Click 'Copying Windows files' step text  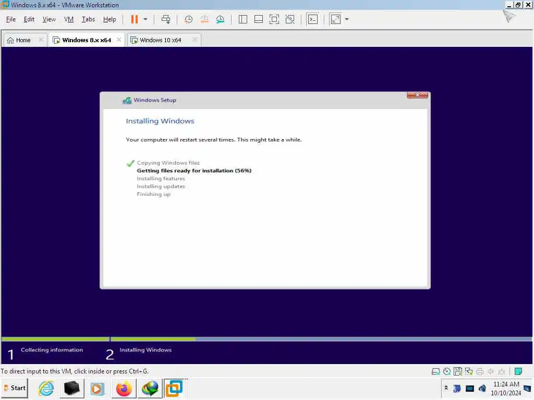168,163
